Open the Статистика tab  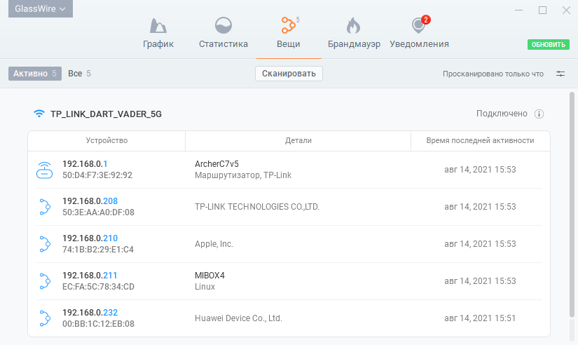coord(223,33)
